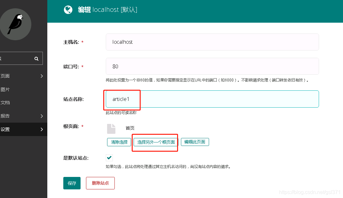Focus the 站点名称 field with article1
343x198 pixels.
(212, 99)
